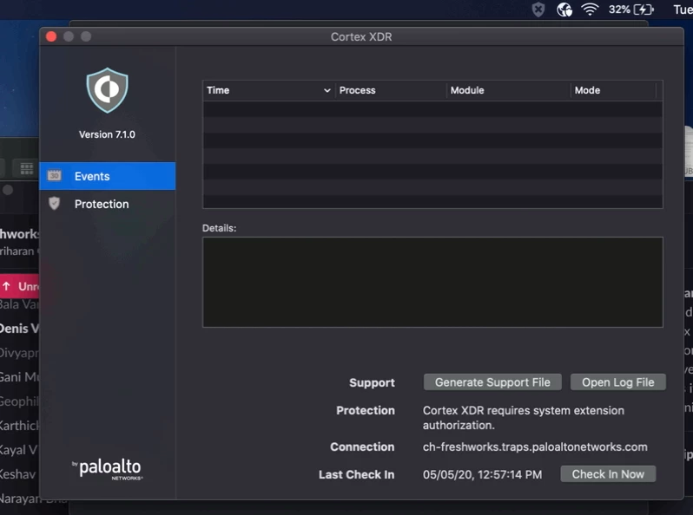Click the battery status 32% indicator
Image resolution: width=693 pixels, height=515 pixels.
coord(630,10)
